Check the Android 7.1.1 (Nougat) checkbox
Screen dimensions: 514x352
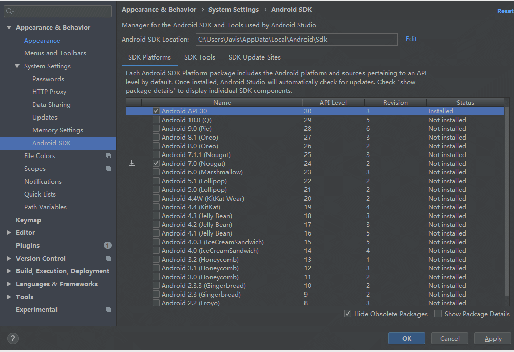tap(156, 154)
